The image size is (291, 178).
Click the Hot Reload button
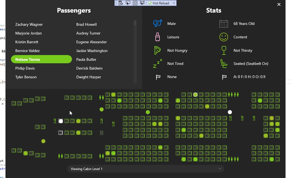point(159,3)
